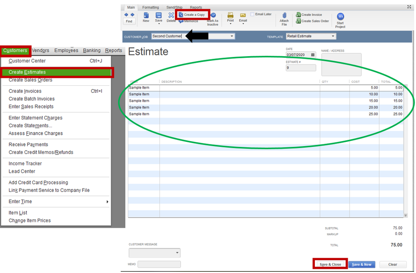The width and height of the screenshot is (416, 273).
Task: Click Create Sales Order icon
Action: [298, 21]
